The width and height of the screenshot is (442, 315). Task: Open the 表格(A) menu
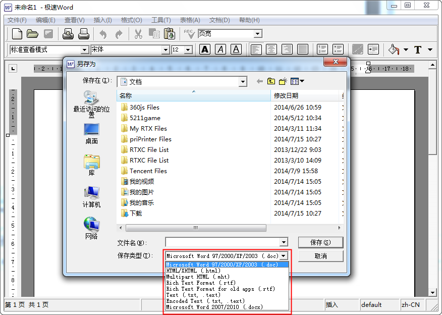coord(190,20)
